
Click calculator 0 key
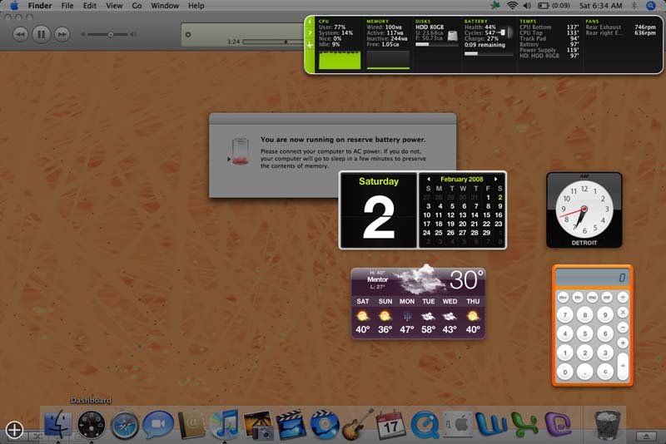(565, 372)
